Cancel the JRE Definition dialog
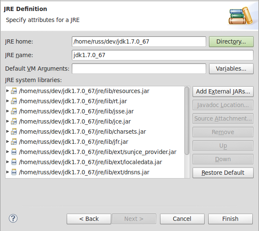Screen dimensions: 259x231 (182, 219)
